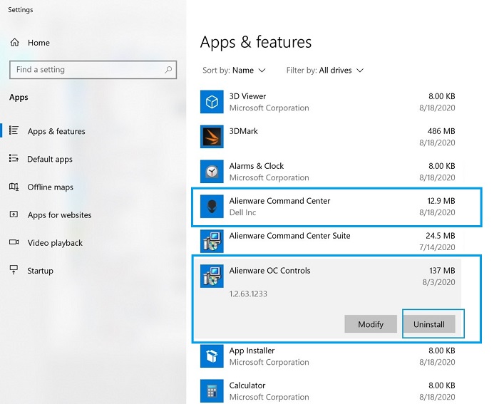Click the Alienware Command Center Suite icon
Screen dimensions: 499x404
click(x=212, y=242)
